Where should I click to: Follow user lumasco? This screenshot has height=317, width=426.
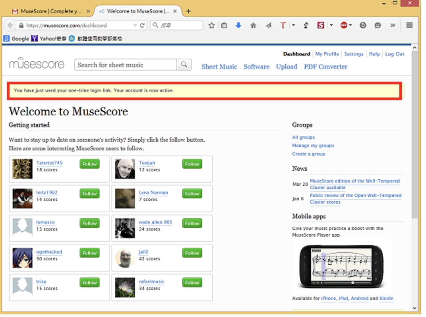89,223
